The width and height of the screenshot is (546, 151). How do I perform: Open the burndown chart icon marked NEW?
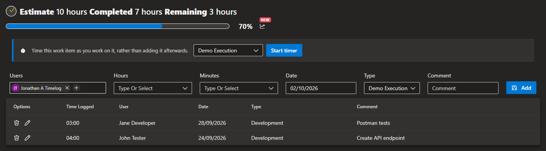[262, 27]
